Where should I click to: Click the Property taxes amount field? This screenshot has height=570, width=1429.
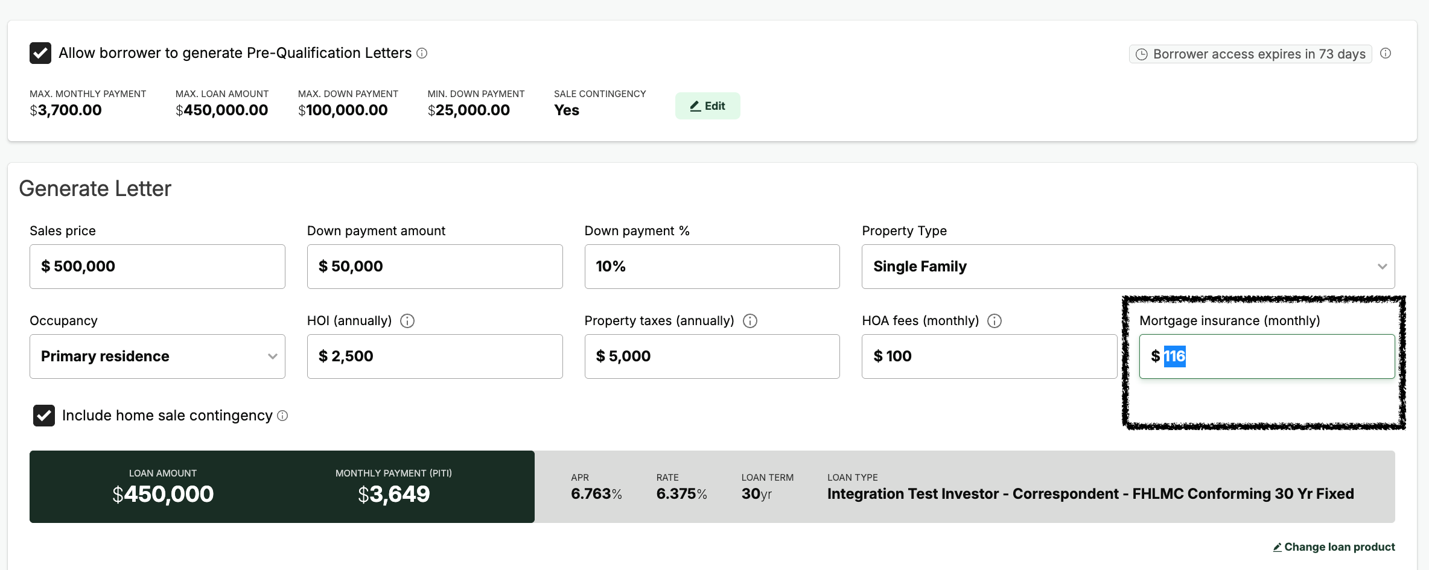(x=711, y=356)
